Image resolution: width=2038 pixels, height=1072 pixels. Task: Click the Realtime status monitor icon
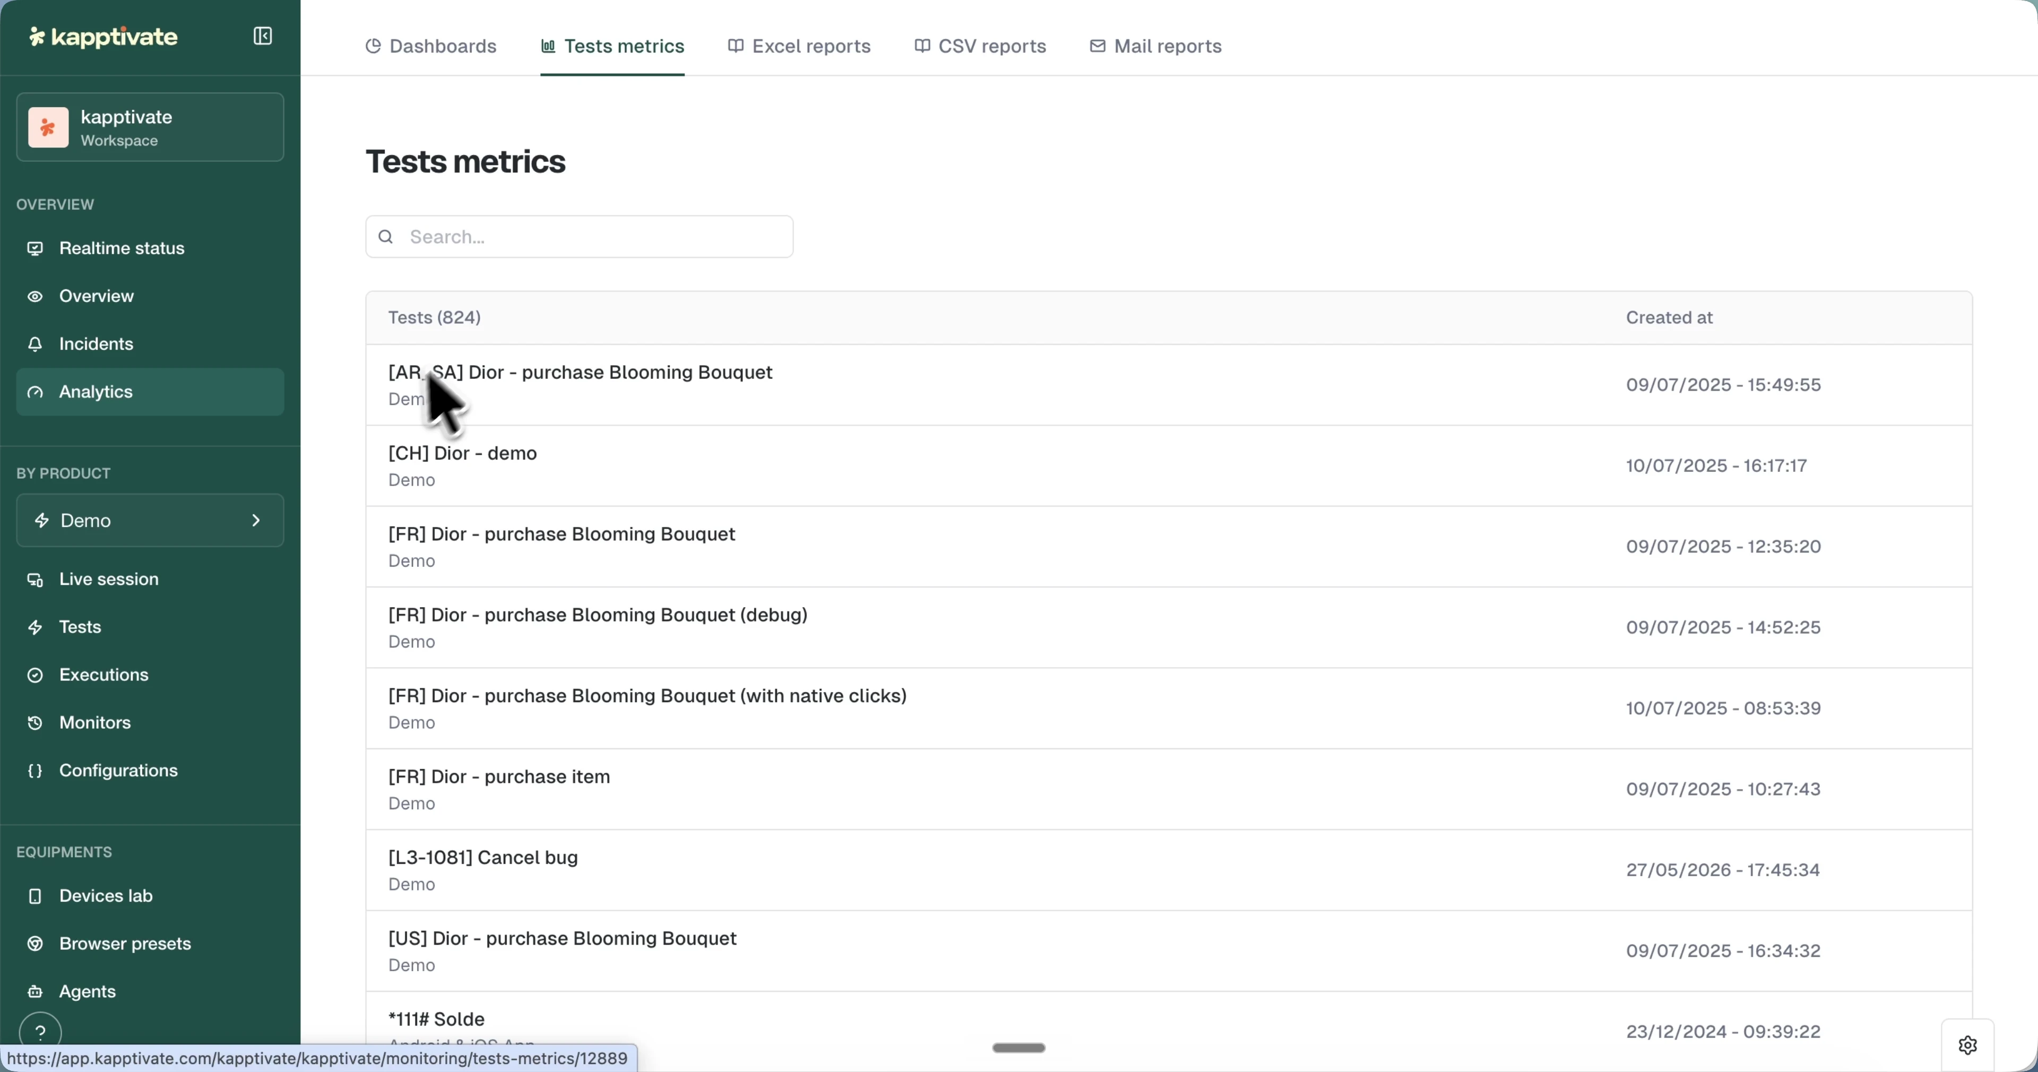pos(35,248)
